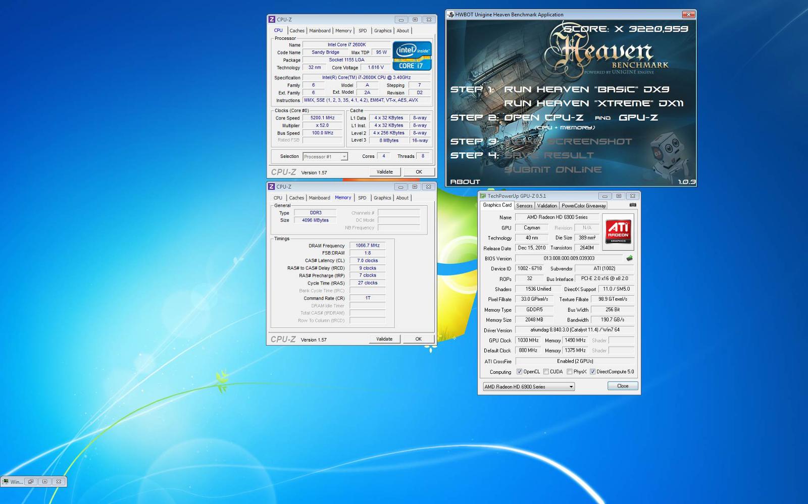Open the Processor #1 selection dropdown
Screen dimensions: 808x504
click(x=325, y=156)
